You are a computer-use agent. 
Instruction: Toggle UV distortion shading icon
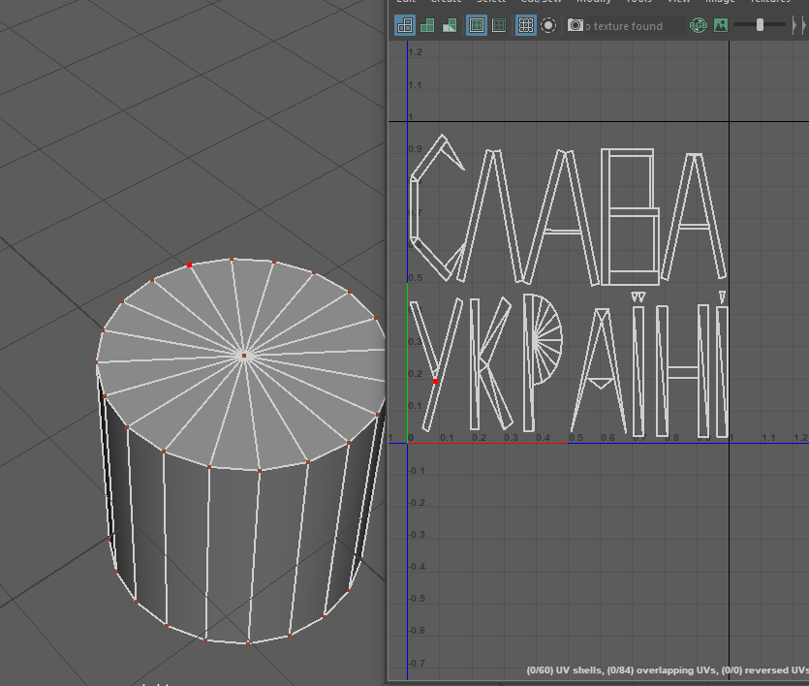[450, 25]
